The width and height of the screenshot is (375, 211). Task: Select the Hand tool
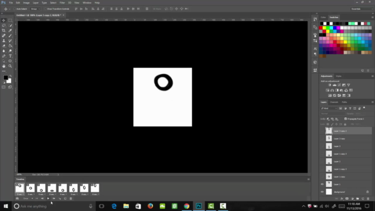4,66
